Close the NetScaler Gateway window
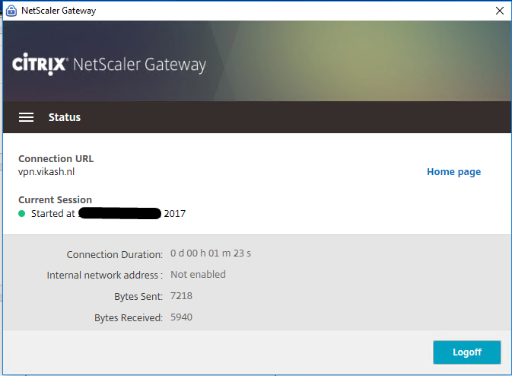Viewport: 512px width, 376px height. (500, 11)
